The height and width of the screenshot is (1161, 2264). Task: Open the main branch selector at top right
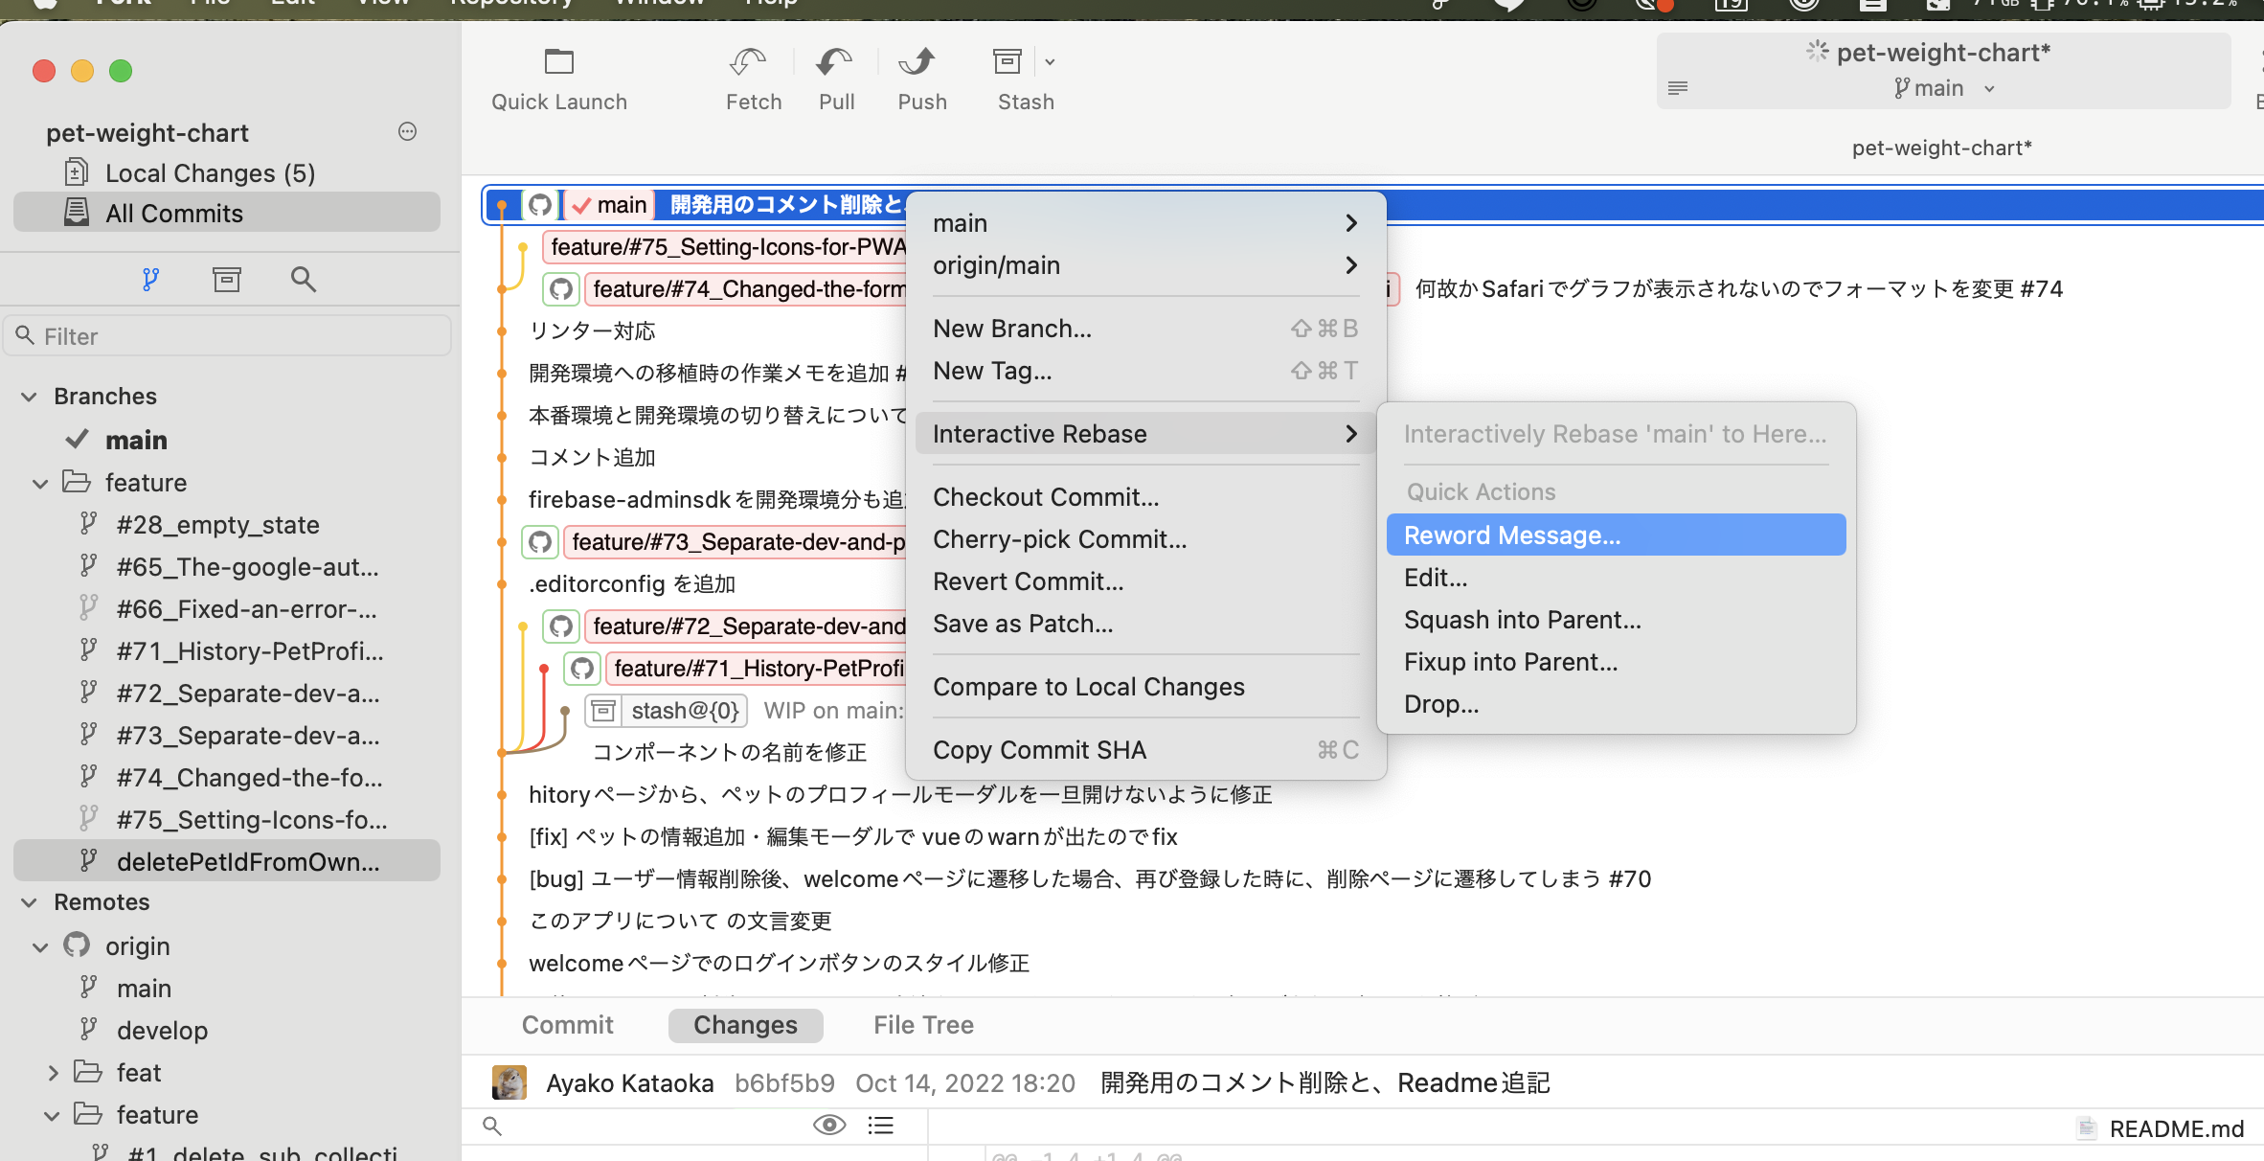[1942, 87]
